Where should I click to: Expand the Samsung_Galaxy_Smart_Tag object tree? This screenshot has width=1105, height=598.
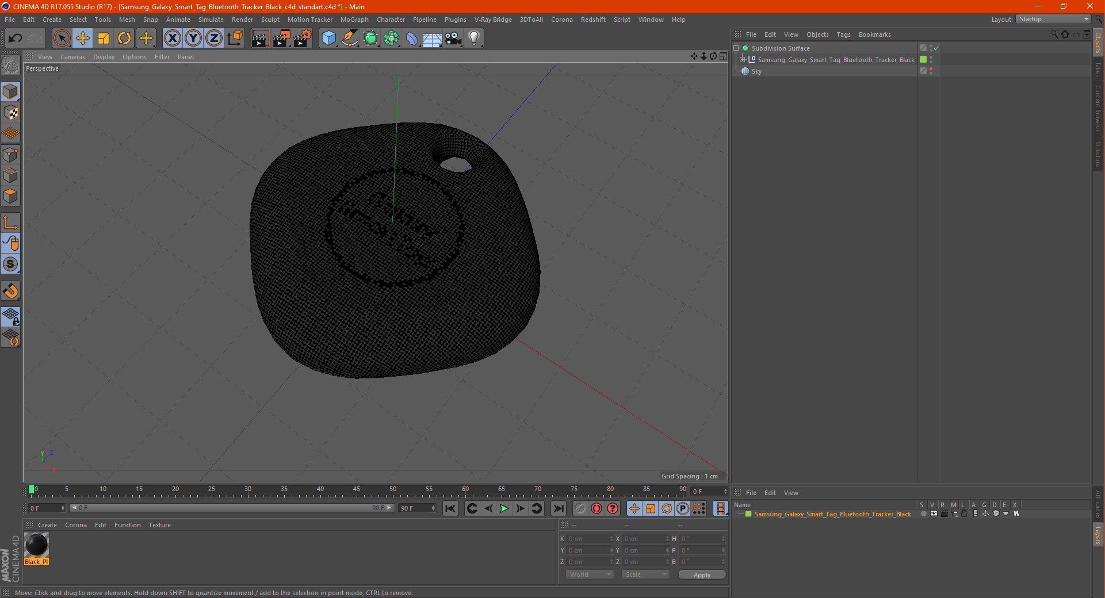coord(743,60)
